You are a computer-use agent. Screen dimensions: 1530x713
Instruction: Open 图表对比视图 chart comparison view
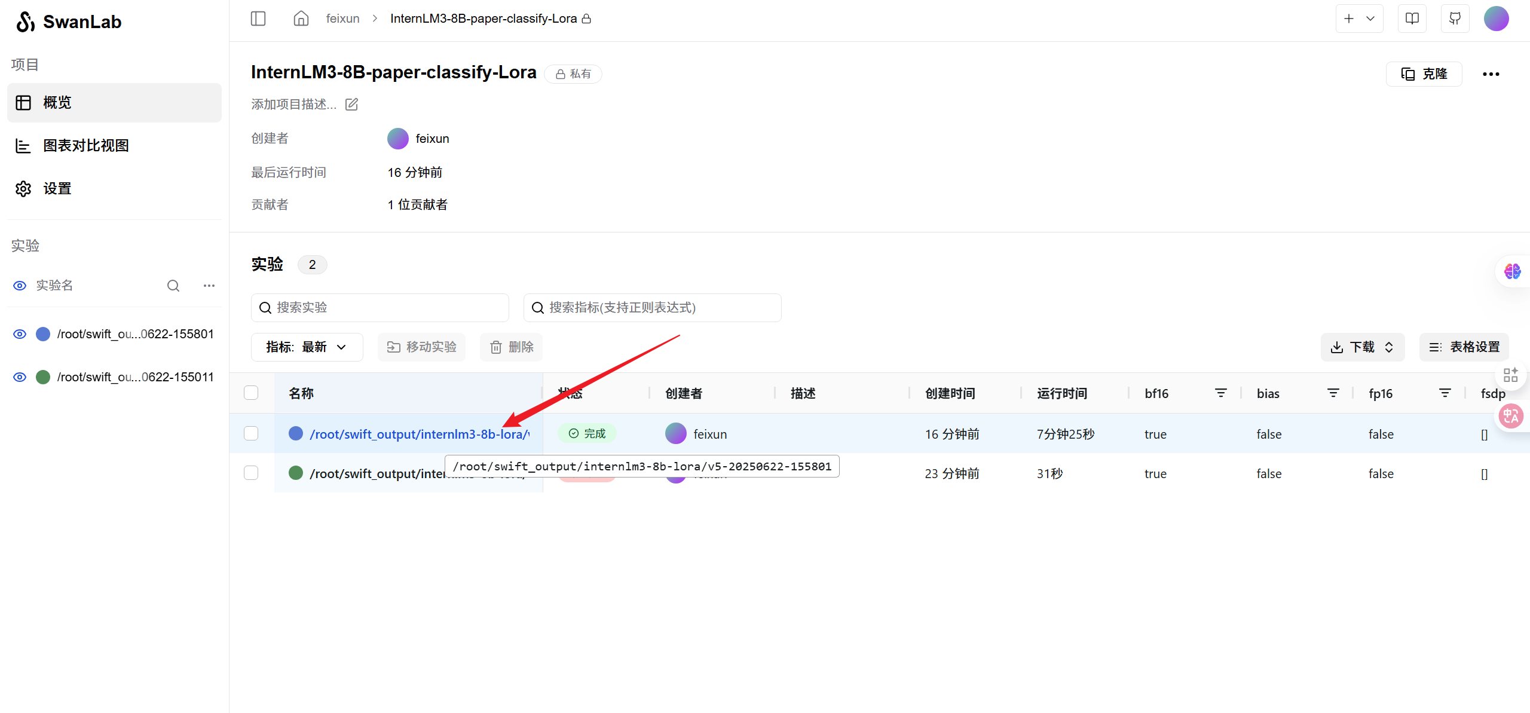(x=114, y=146)
